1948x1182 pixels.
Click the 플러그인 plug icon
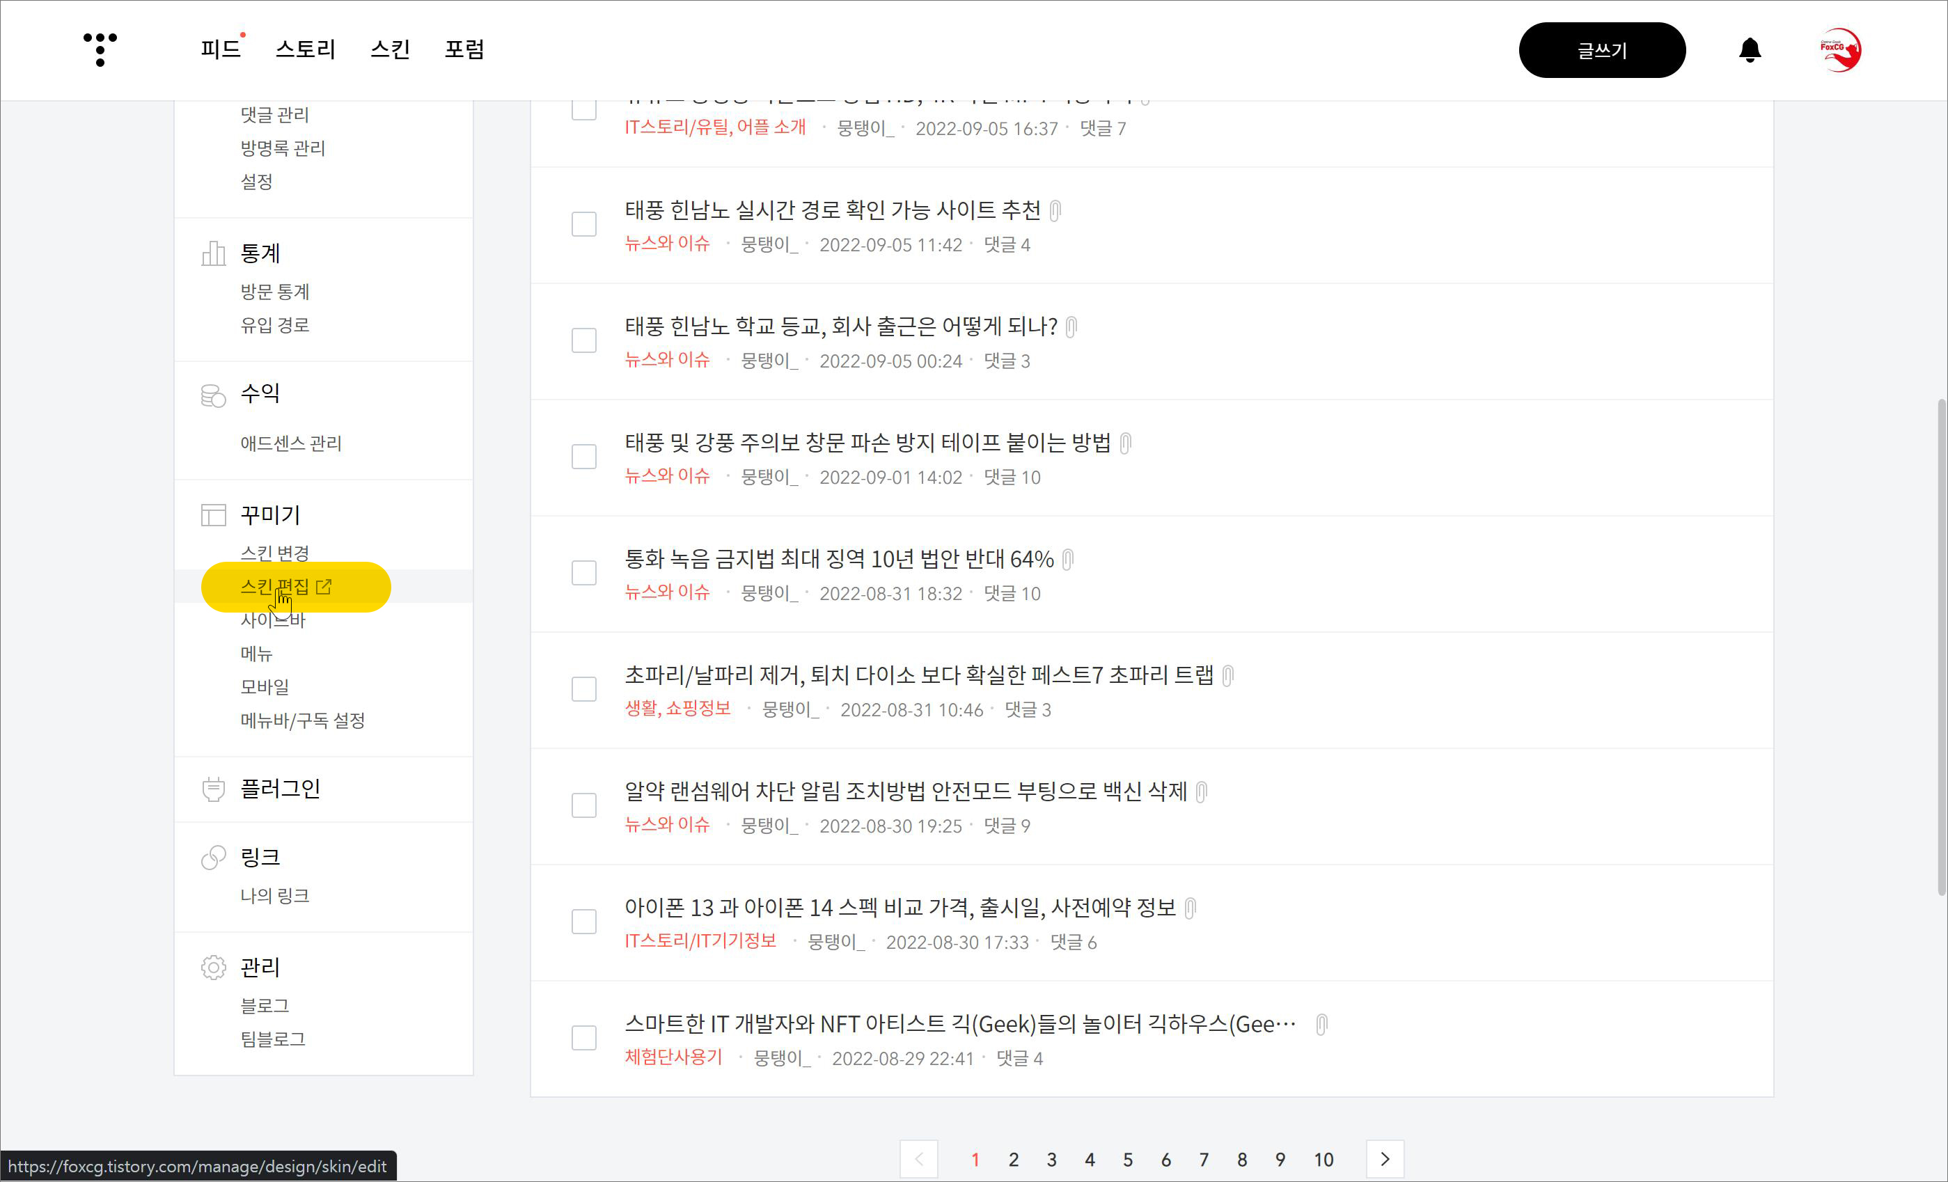pos(214,788)
